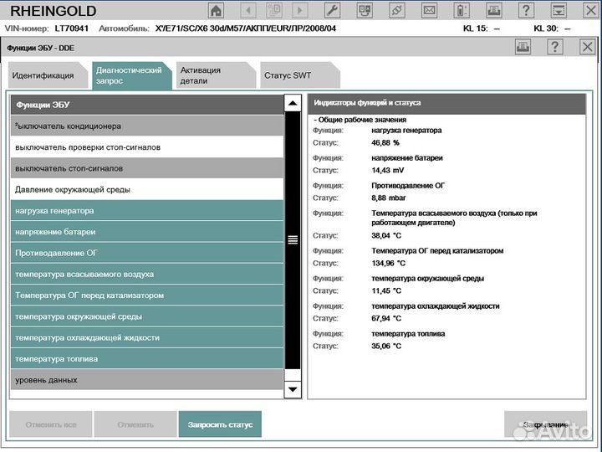Open the wrench settings icon
602x452 pixels.
[332, 10]
